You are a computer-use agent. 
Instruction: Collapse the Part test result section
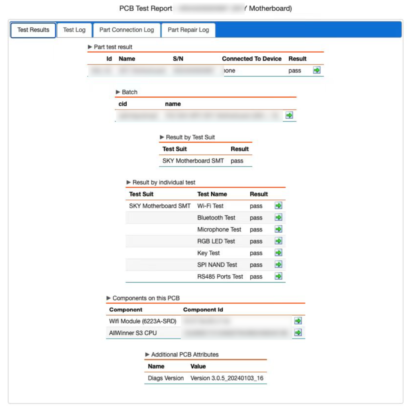click(90, 47)
